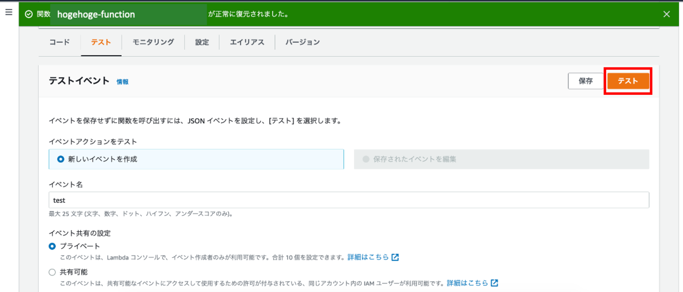Image resolution: width=683 pixels, height=292 pixels.
Task: Run the function with orange テスト button
Action: pos(628,81)
